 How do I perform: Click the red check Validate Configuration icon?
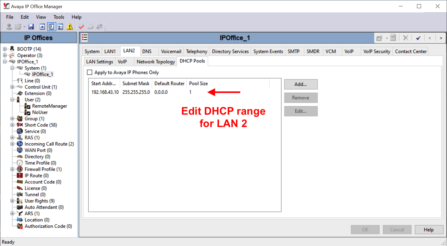point(82,27)
